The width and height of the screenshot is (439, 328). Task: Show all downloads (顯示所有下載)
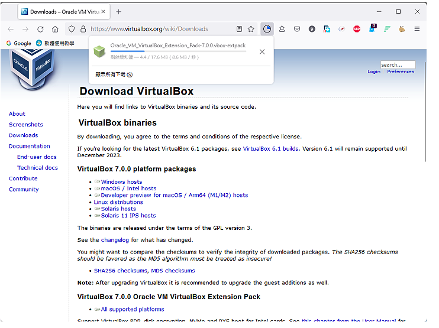click(x=114, y=74)
